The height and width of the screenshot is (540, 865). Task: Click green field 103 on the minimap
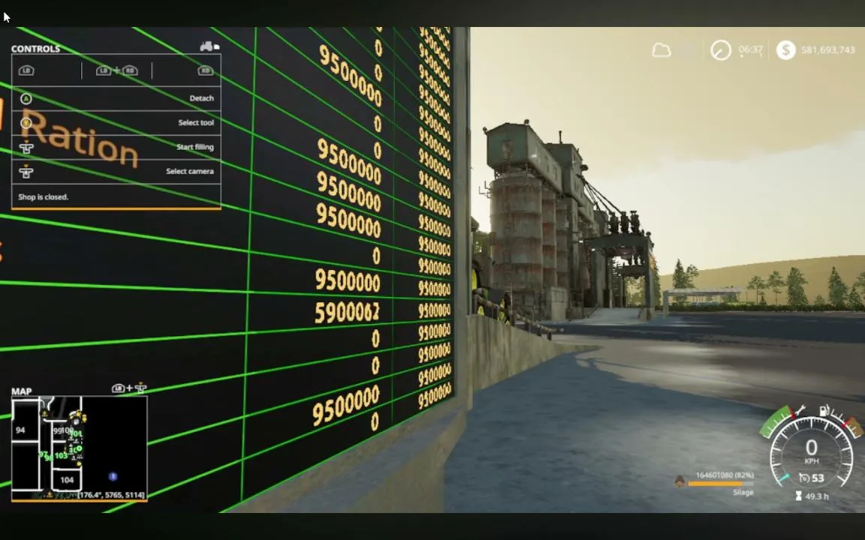(x=62, y=456)
